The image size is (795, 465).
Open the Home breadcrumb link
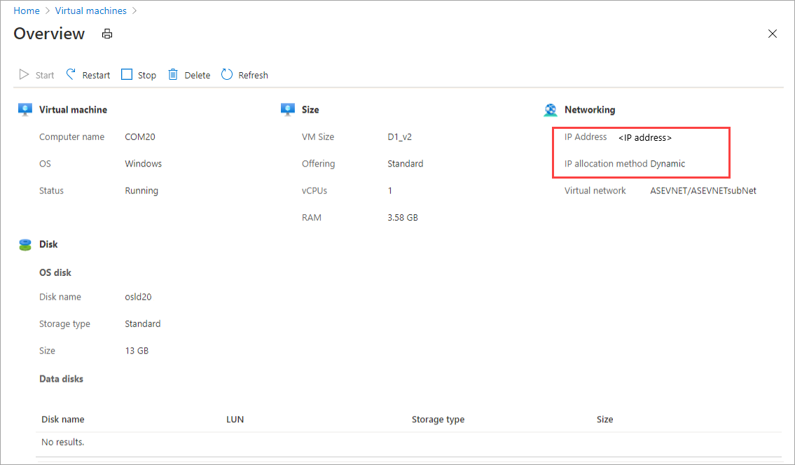[26, 11]
